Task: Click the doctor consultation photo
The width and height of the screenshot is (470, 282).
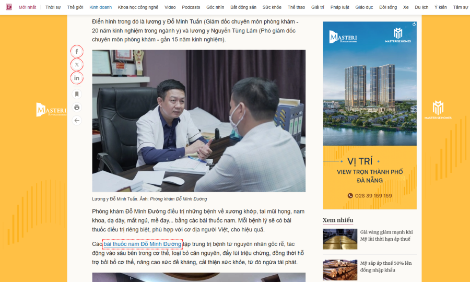Action: [198, 121]
